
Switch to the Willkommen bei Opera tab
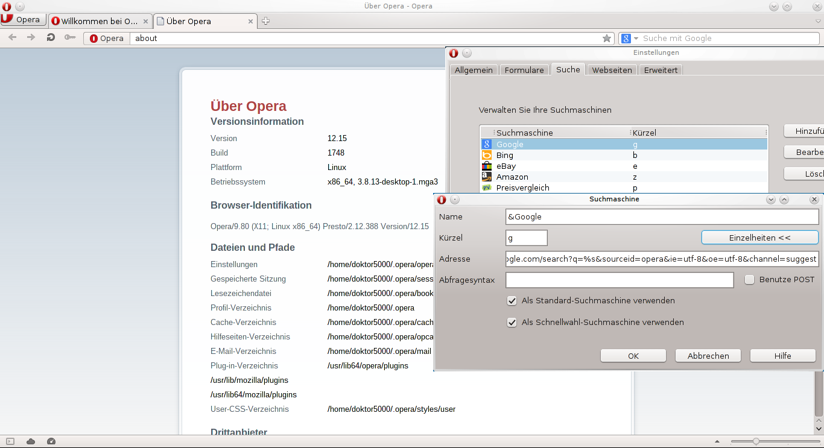pos(100,21)
